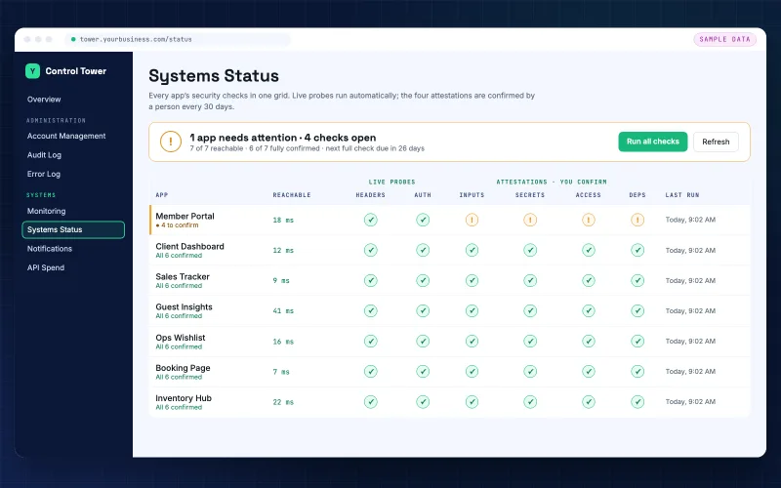
Task: Open the Booking Page app name
Action: pyautogui.click(x=183, y=368)
